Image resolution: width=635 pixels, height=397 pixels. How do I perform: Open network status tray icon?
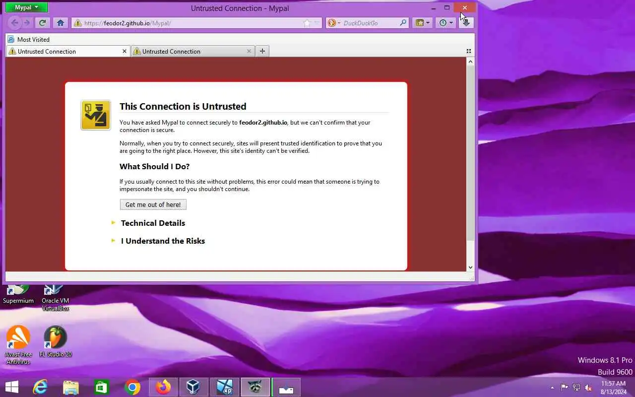[576, 388]
